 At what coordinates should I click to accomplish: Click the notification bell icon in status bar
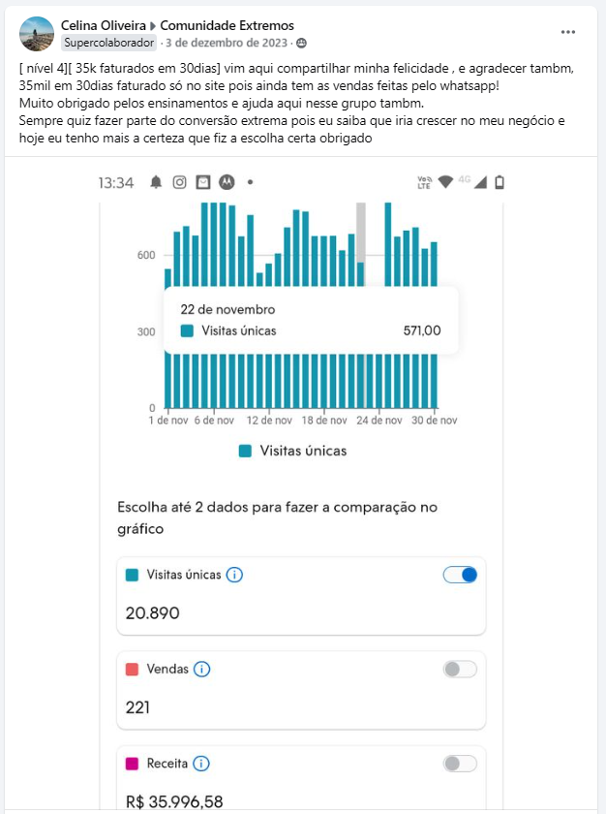[x=156, y=182]
